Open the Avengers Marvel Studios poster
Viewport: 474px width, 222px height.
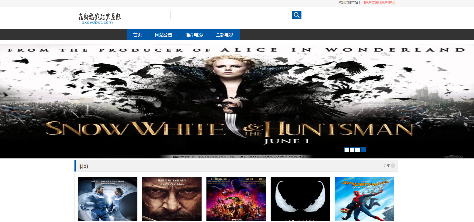[236, 199]
